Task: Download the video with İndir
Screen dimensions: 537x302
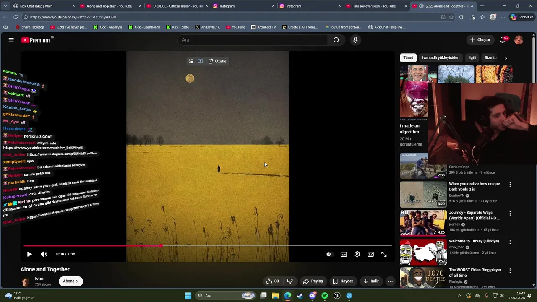Action: pos(371,281)
